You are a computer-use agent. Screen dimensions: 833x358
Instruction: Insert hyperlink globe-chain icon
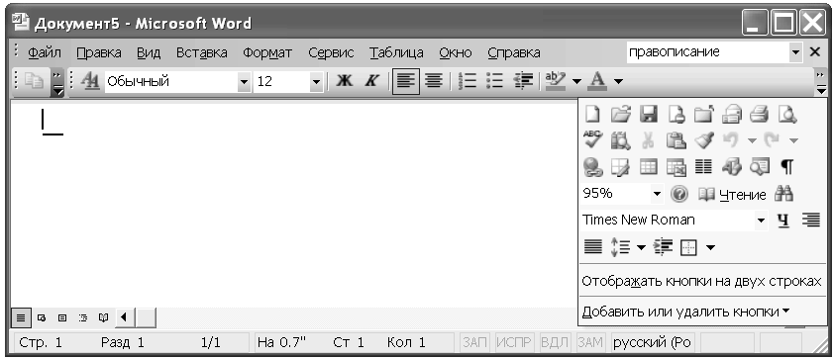coord(592,167)
